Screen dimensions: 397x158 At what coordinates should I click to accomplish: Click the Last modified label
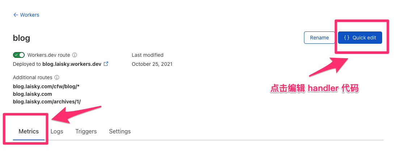pos(147,55)
